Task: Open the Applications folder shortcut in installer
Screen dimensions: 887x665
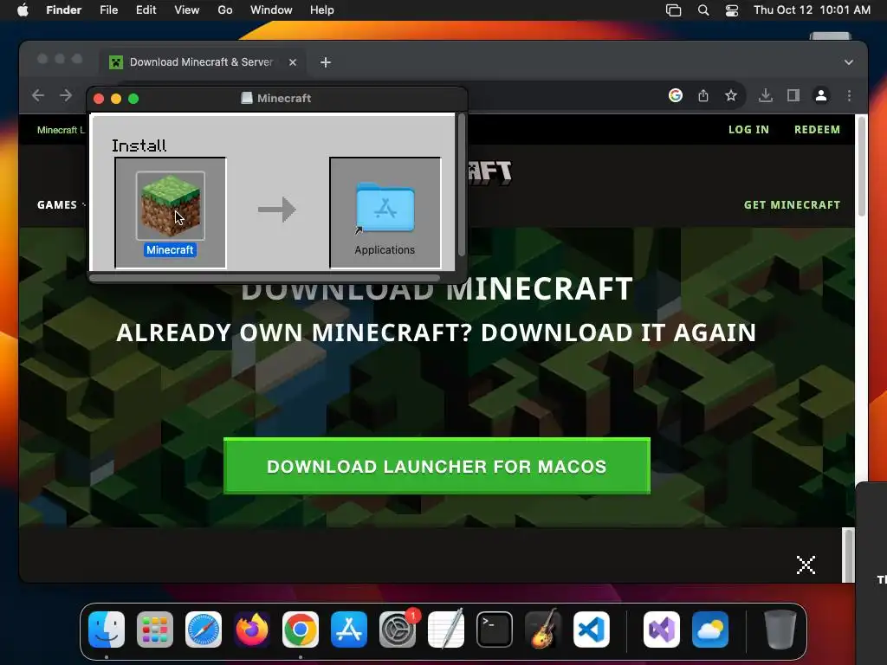Action: pos(385,208)
